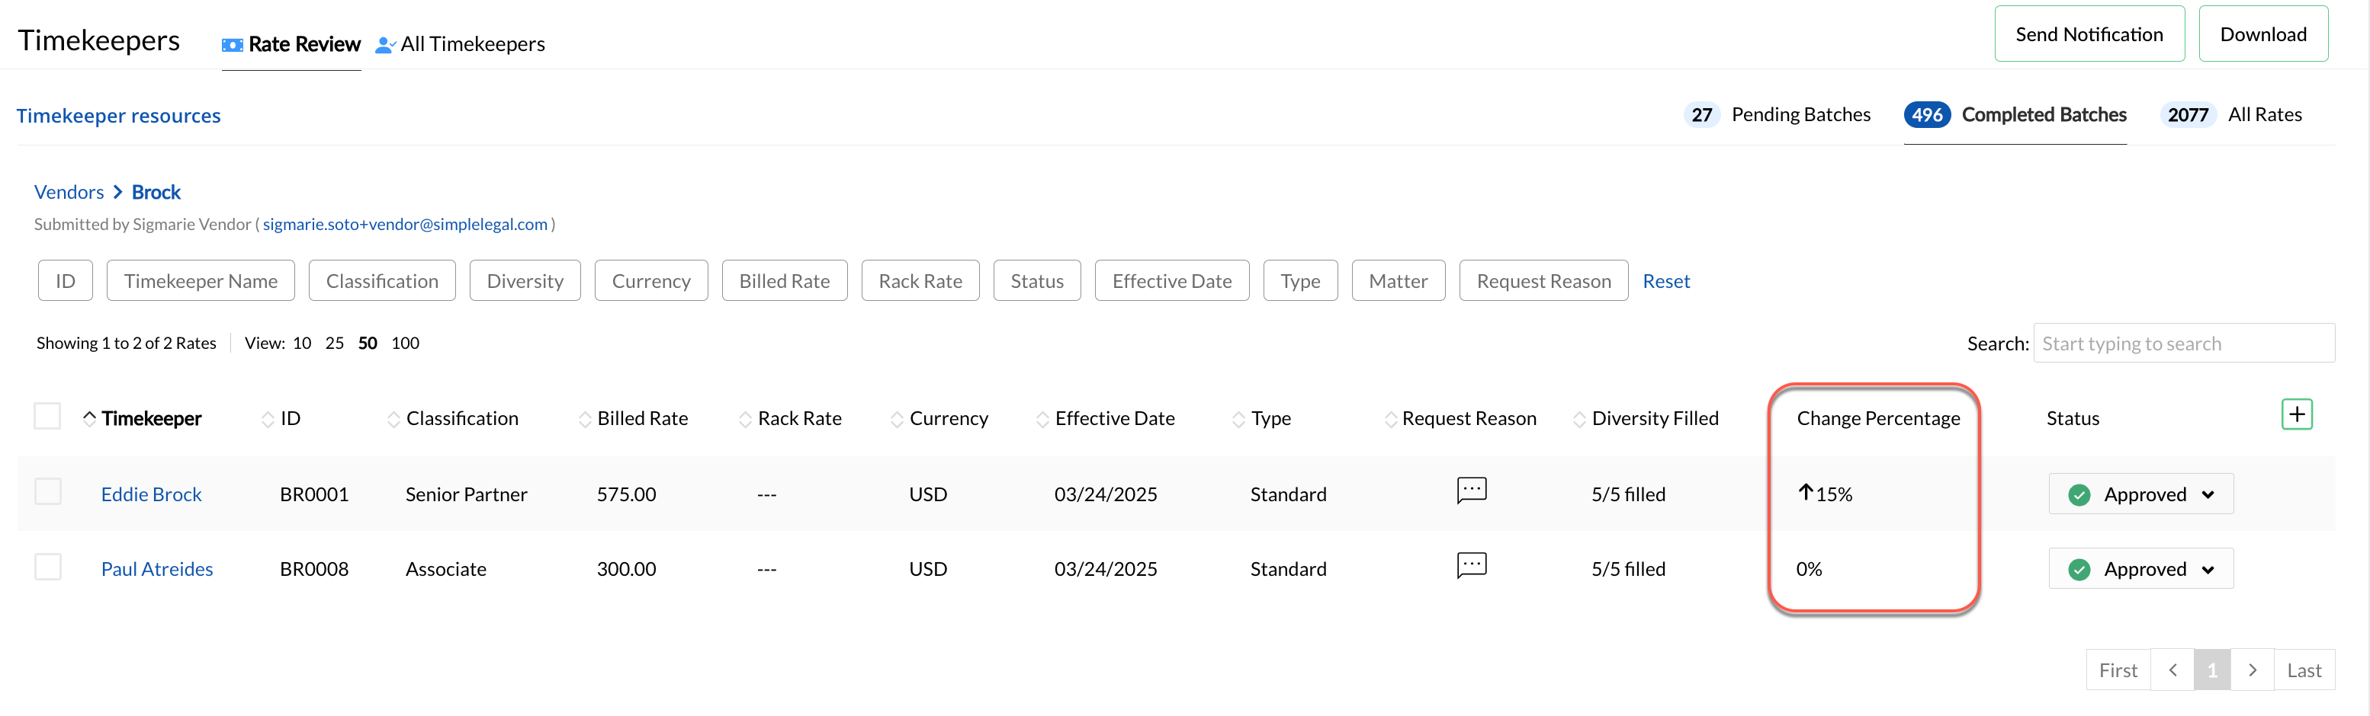The image size is (2370, 716).
Task: Toggle the select-all rows checkbox
Action: (48, 417)
